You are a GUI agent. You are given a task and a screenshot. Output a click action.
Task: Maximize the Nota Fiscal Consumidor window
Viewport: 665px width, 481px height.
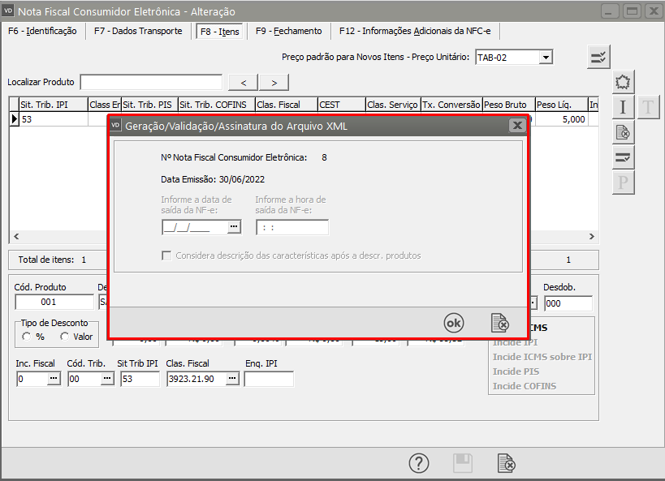632,11
